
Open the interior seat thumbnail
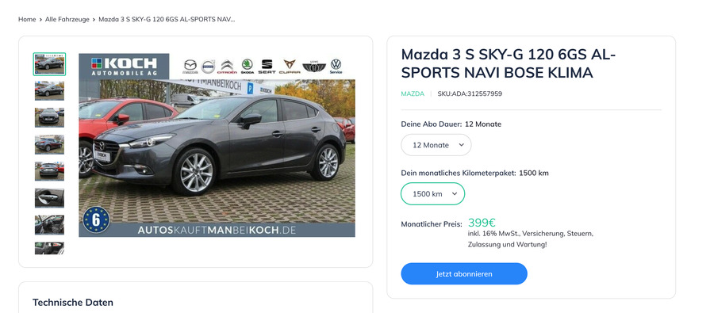click(49, 225)
